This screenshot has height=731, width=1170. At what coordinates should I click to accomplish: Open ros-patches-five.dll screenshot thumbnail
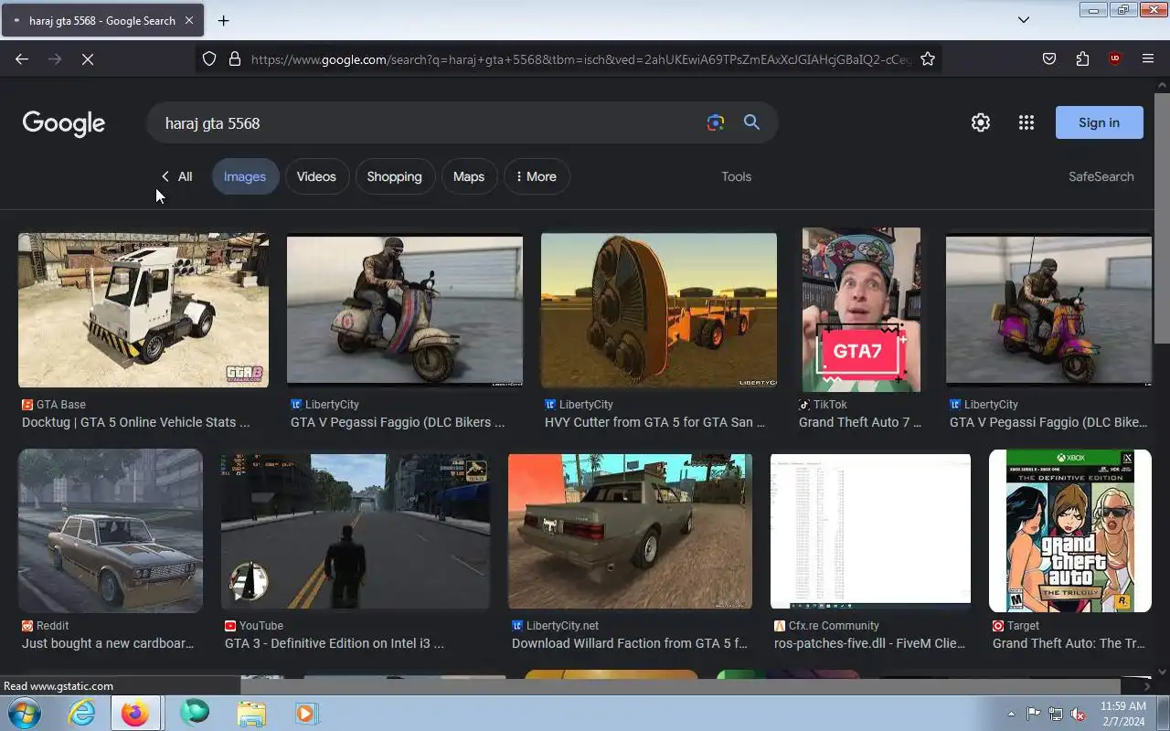coord(870,531)
